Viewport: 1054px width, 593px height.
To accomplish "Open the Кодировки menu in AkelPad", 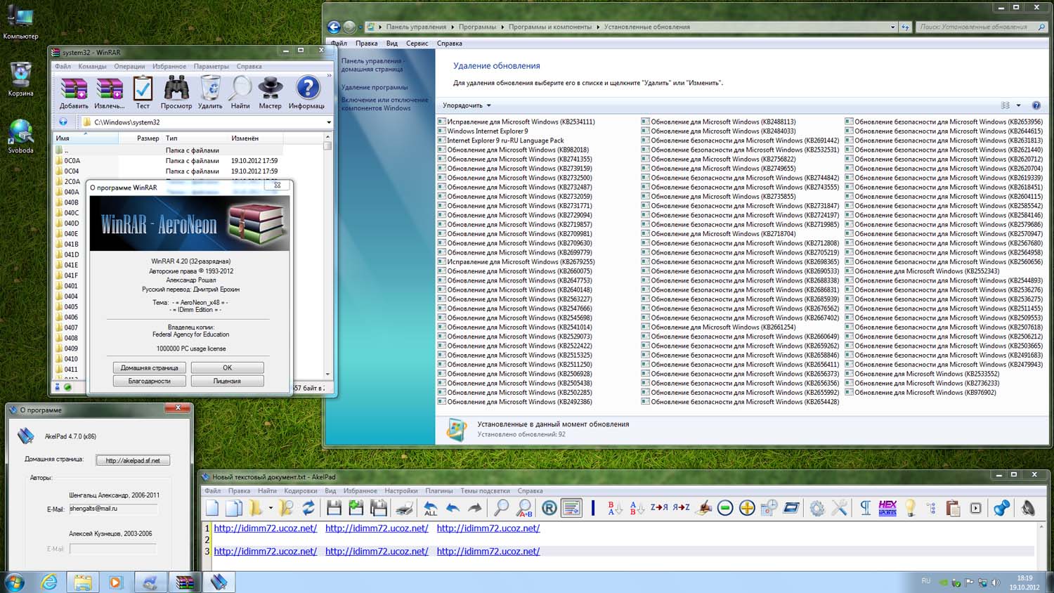I will [x=301, y=491].
